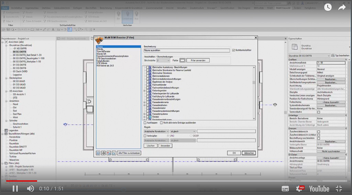Click the 'Ein' light bulb icon

click(119, 15)
